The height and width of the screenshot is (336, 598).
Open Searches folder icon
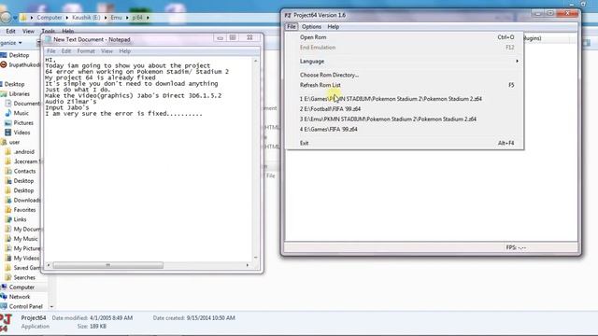[x=8, y=278]
